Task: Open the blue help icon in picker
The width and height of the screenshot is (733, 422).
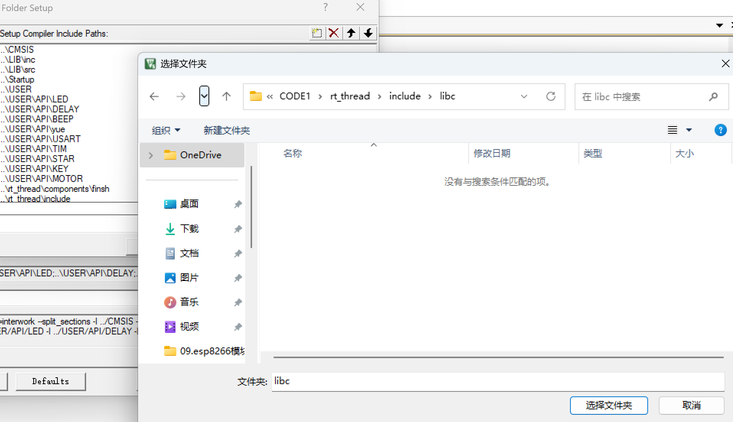Action: point(720,130)
